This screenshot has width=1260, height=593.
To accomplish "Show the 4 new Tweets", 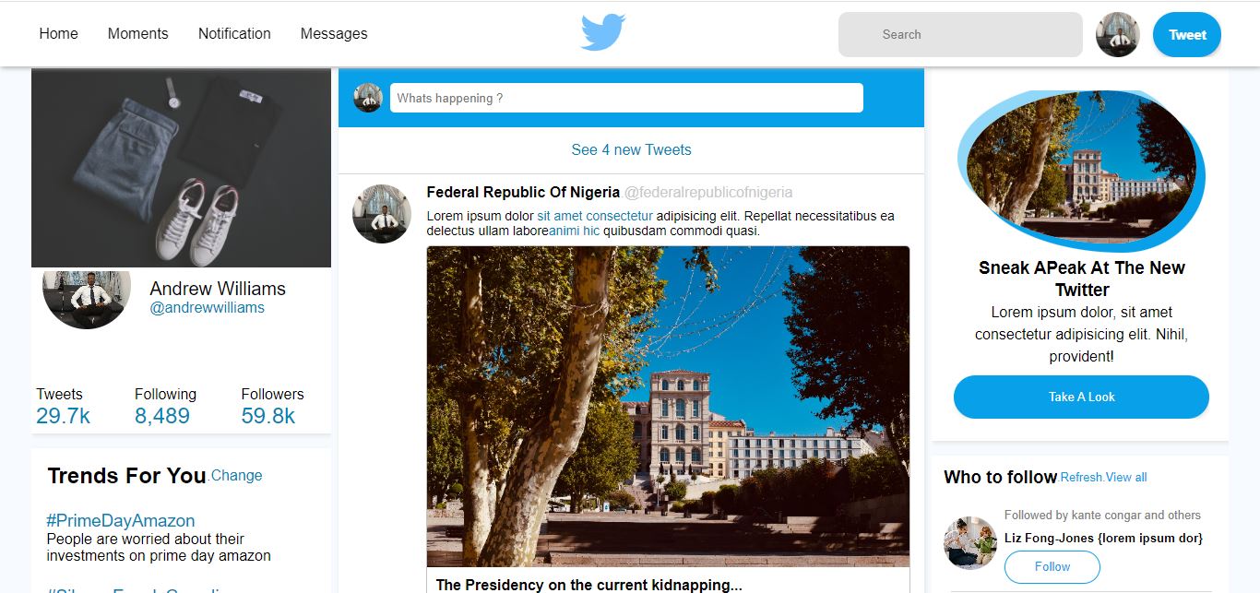I will [631, 149].
